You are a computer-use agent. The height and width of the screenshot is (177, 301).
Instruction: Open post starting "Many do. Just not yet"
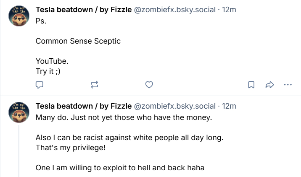pos(124,117)
